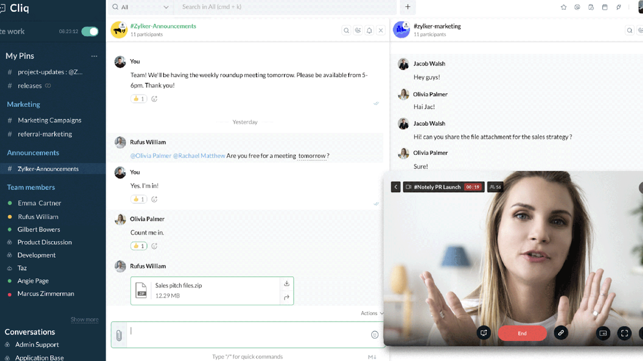The width and height of the screenshot is (643, 361).
Task: Download the Sales pitch files.zip attachment
Action: [287, 284]
